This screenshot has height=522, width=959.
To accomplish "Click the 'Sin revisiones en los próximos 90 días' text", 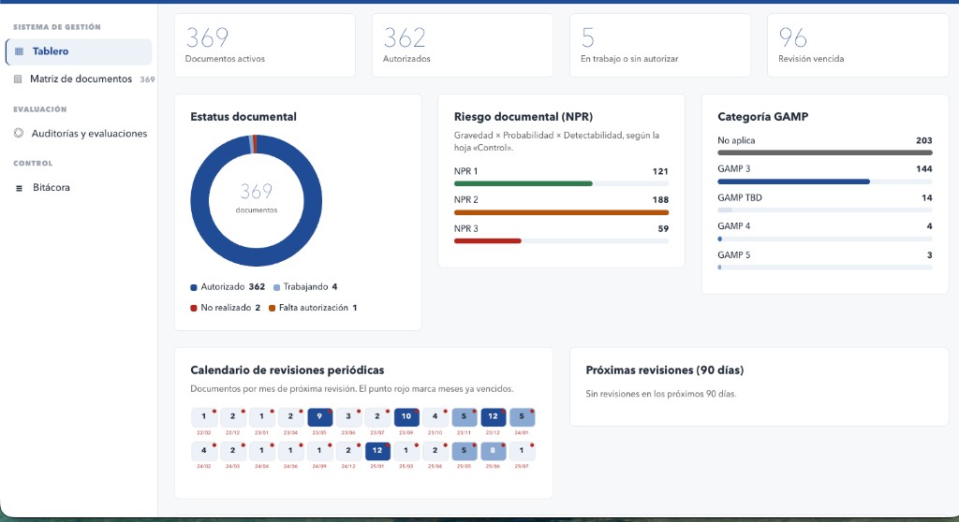I will (660, 394).
